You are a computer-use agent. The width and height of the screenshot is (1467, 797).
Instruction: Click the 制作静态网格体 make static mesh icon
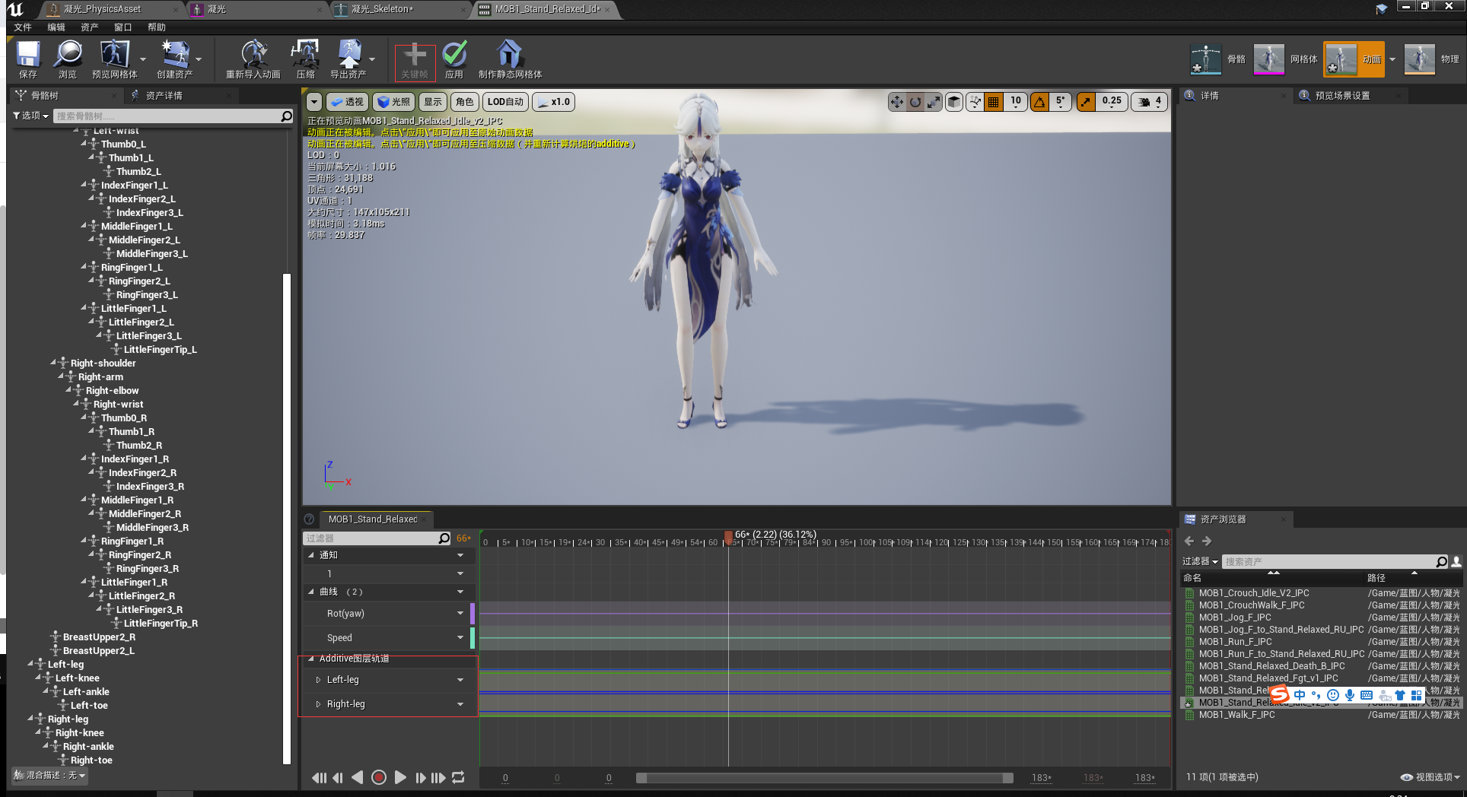click(x=510, y=59)
